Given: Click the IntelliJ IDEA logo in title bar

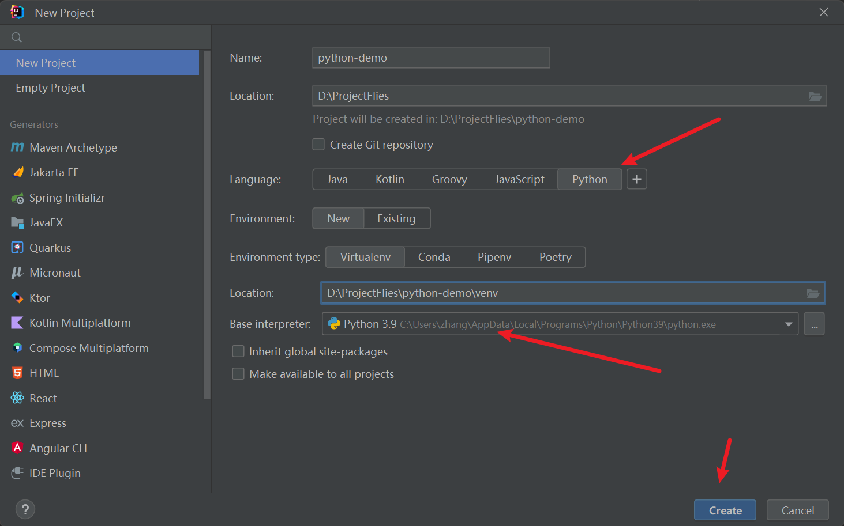Looking at the screenshot, I should 17,12.
